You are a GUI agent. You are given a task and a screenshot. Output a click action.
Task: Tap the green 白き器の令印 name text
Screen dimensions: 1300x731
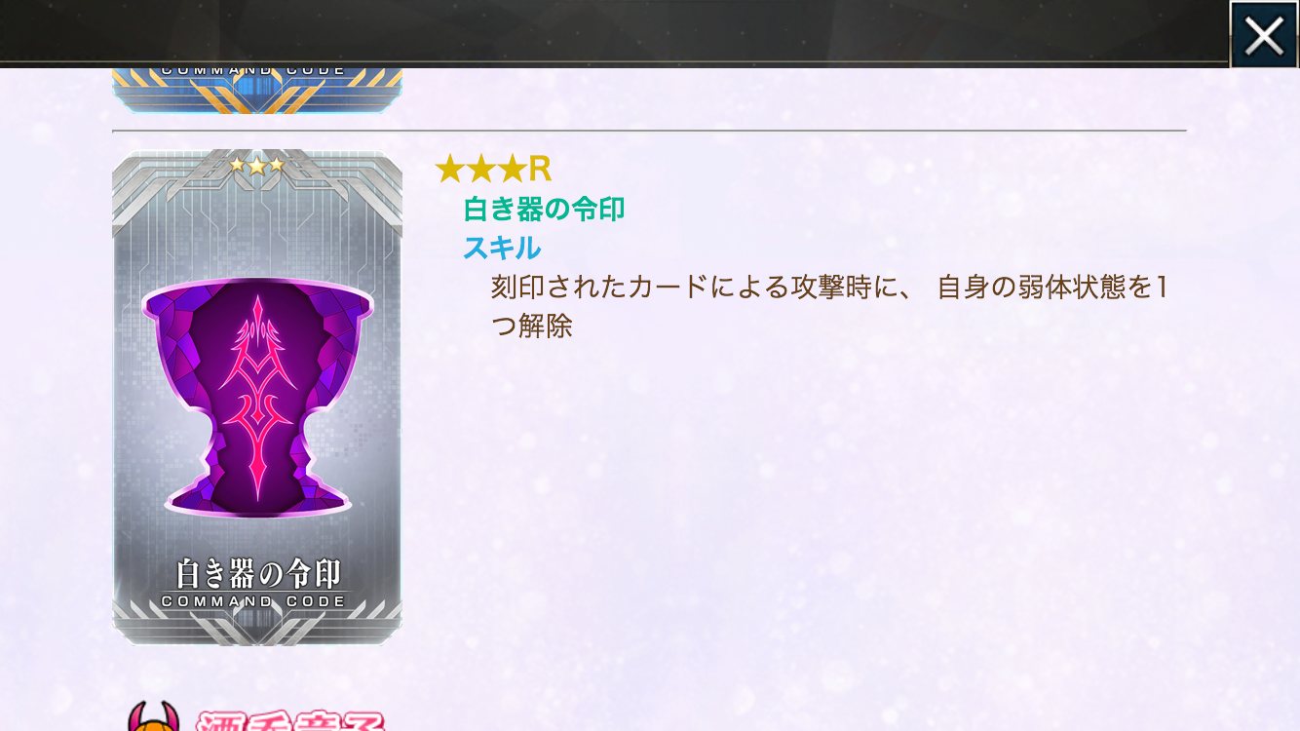(544, 209)
